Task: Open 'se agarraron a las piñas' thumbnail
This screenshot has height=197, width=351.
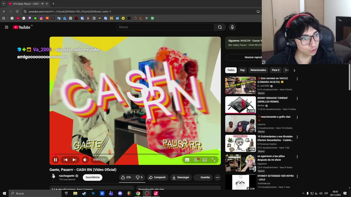Action: click(x=240, y=163)
